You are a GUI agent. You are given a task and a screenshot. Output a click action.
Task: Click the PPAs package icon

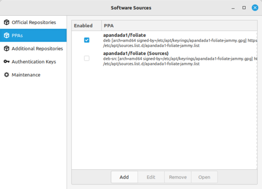click(x=6, y=36)
